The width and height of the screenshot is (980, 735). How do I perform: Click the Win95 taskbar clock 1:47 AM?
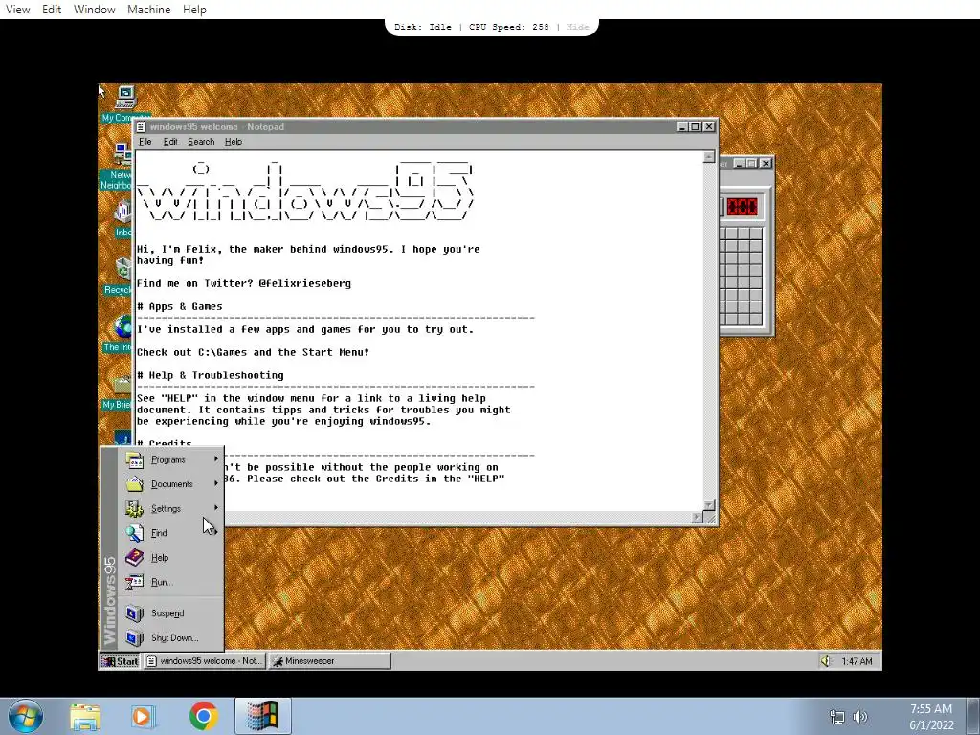pyautogui.click(x=857, y=661)
